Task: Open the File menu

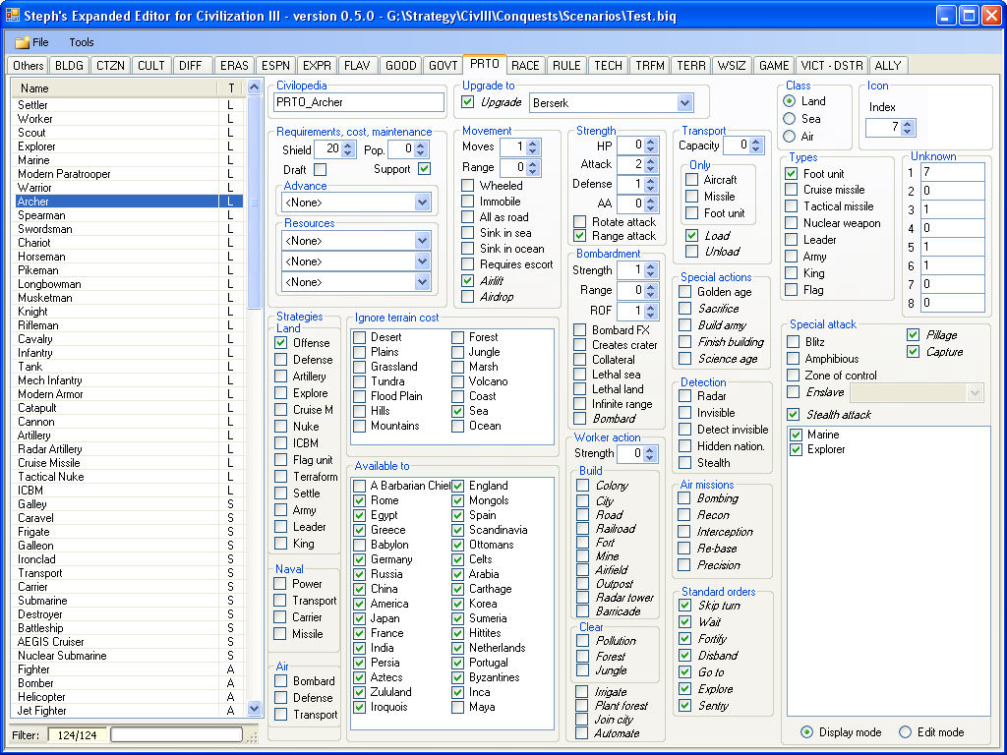Action: pyautogui.click(x=32, y=42)
